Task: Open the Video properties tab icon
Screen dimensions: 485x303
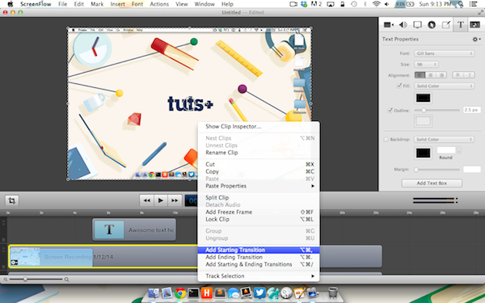Action: [x=388, y=25]
